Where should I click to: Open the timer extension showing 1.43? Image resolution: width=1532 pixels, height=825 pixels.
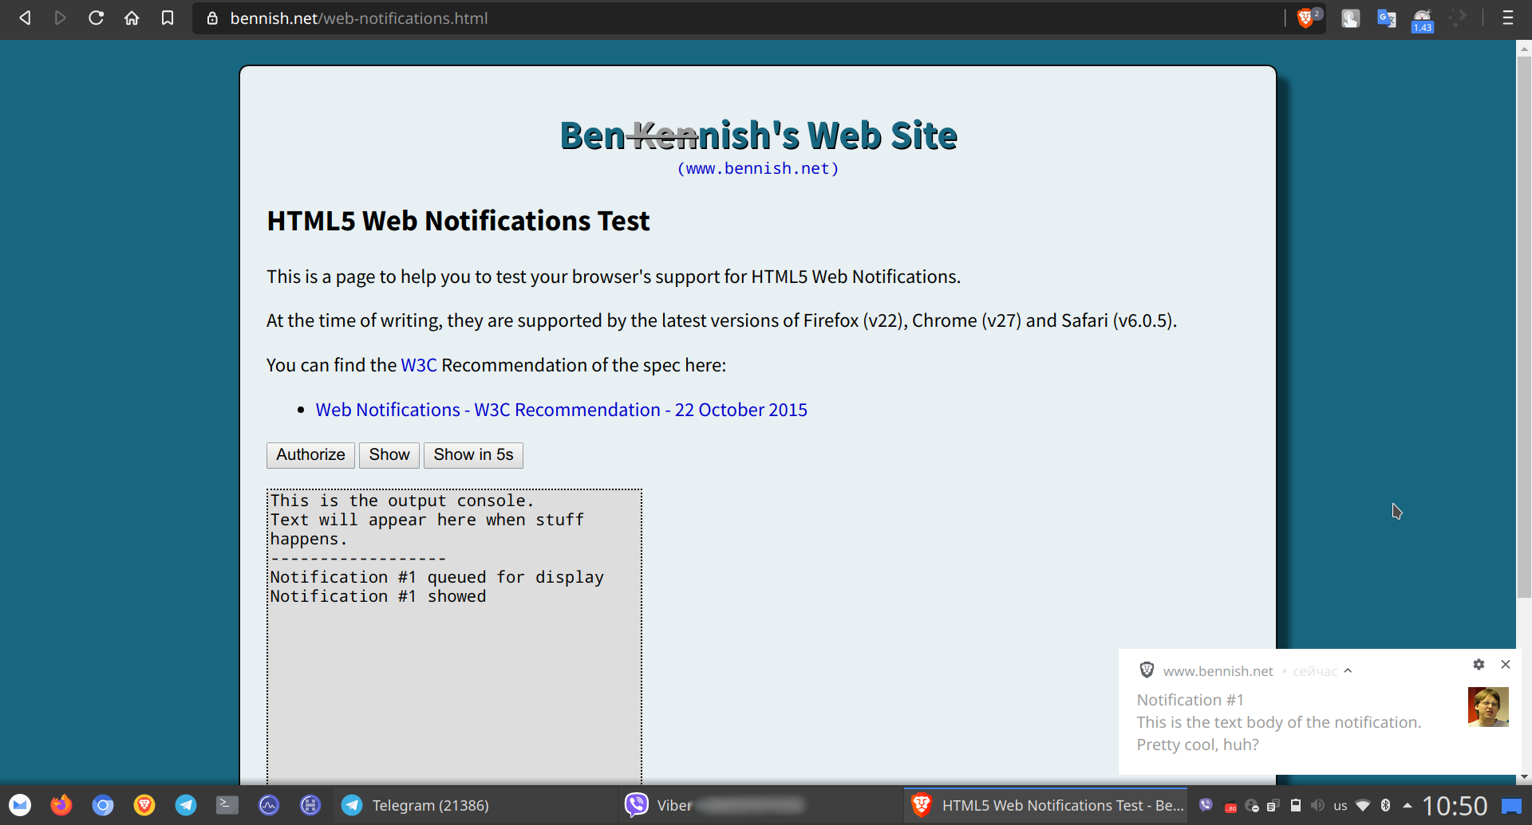pos(1422,19)
